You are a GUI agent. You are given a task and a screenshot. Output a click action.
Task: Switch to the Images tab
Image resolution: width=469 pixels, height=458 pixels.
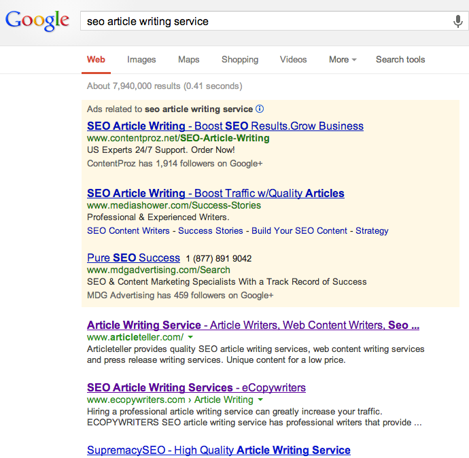coord(141,60)
